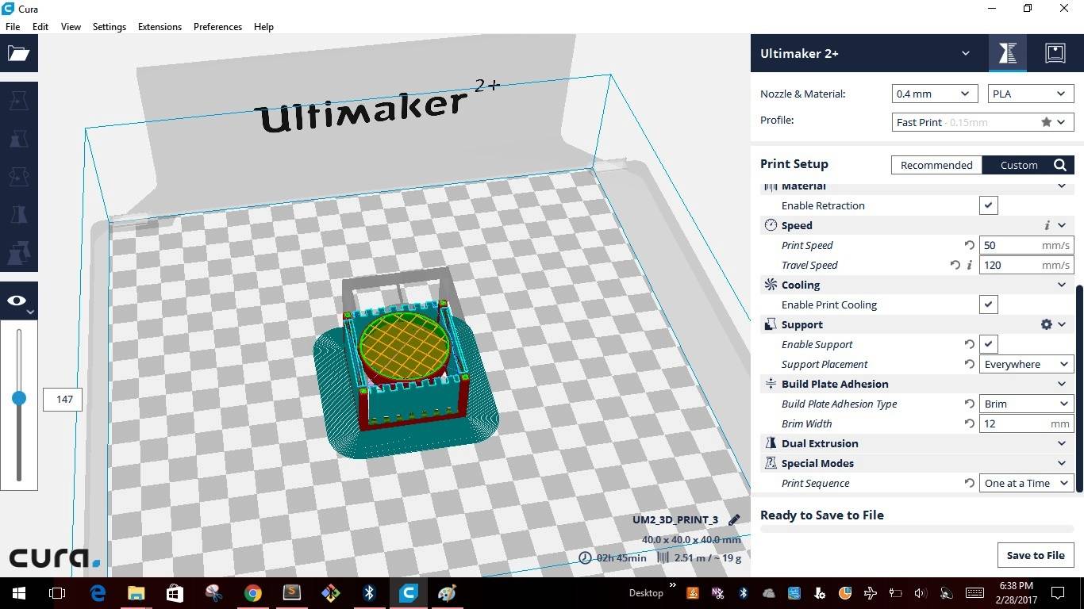
Task: Open File Explorer from the taskbar
Action: click(x=136, y=593)
